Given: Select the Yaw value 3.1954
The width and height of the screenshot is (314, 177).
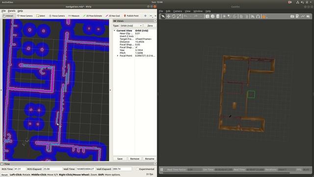Looking at the screenshot, I should coord(139,50).
